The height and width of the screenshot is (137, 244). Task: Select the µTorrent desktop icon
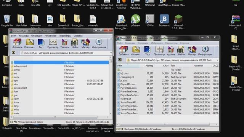(x=136, y=21)
